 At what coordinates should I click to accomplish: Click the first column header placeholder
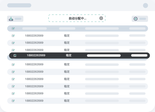(35, 29)
